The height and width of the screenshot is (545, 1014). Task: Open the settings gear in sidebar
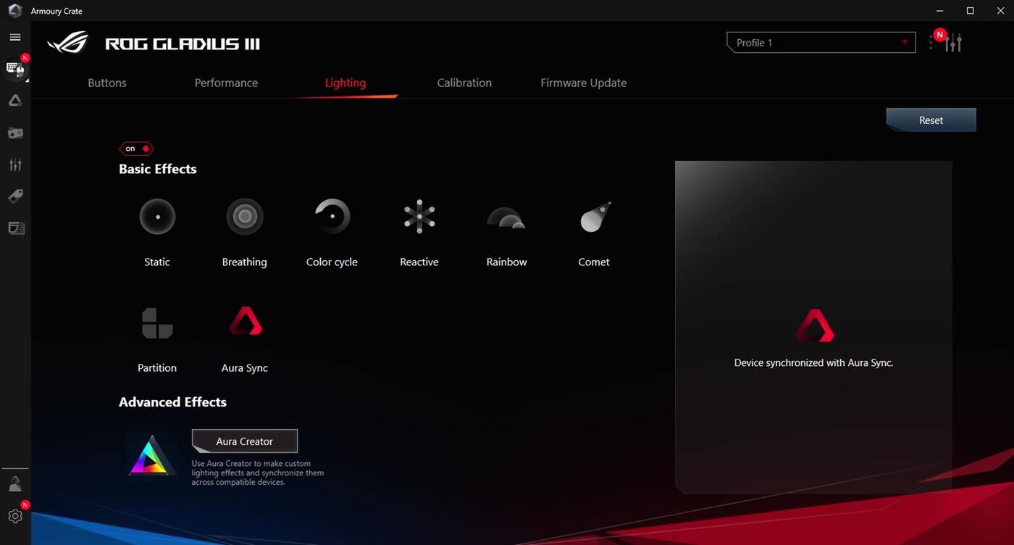click(15, 516)
